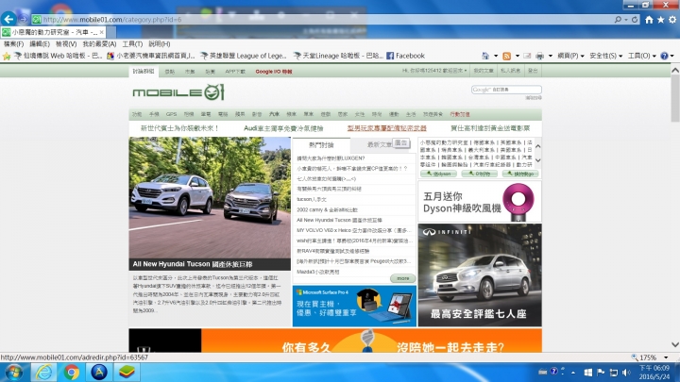Go back with the browser back arrow

8,19
